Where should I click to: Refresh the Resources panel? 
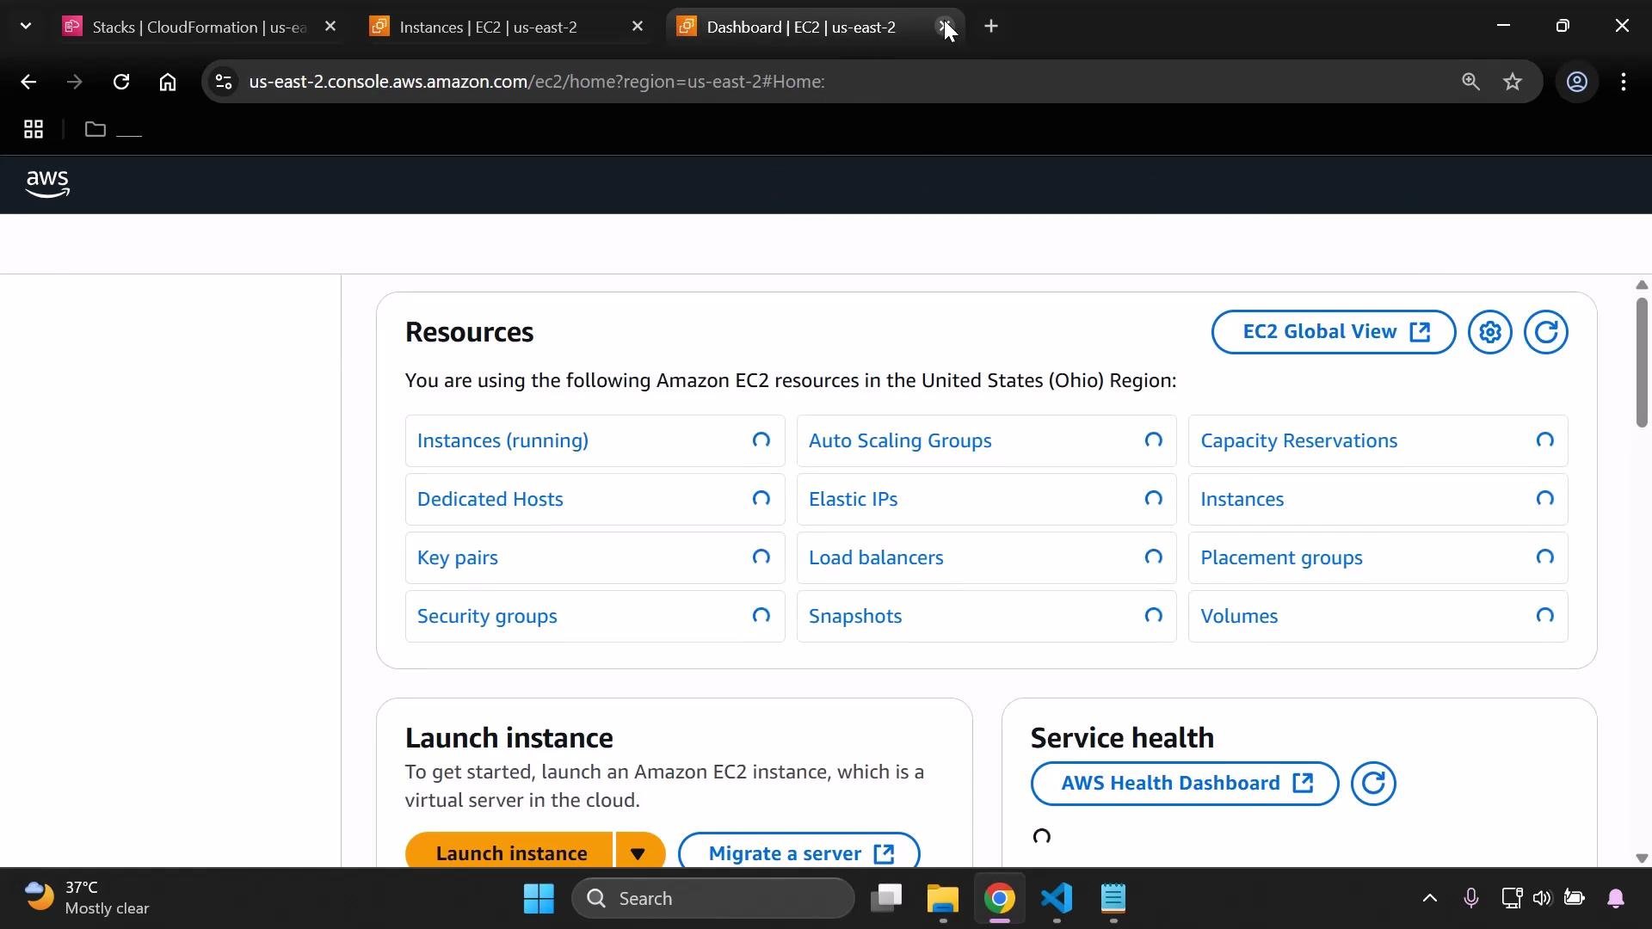coord(1546,332)
